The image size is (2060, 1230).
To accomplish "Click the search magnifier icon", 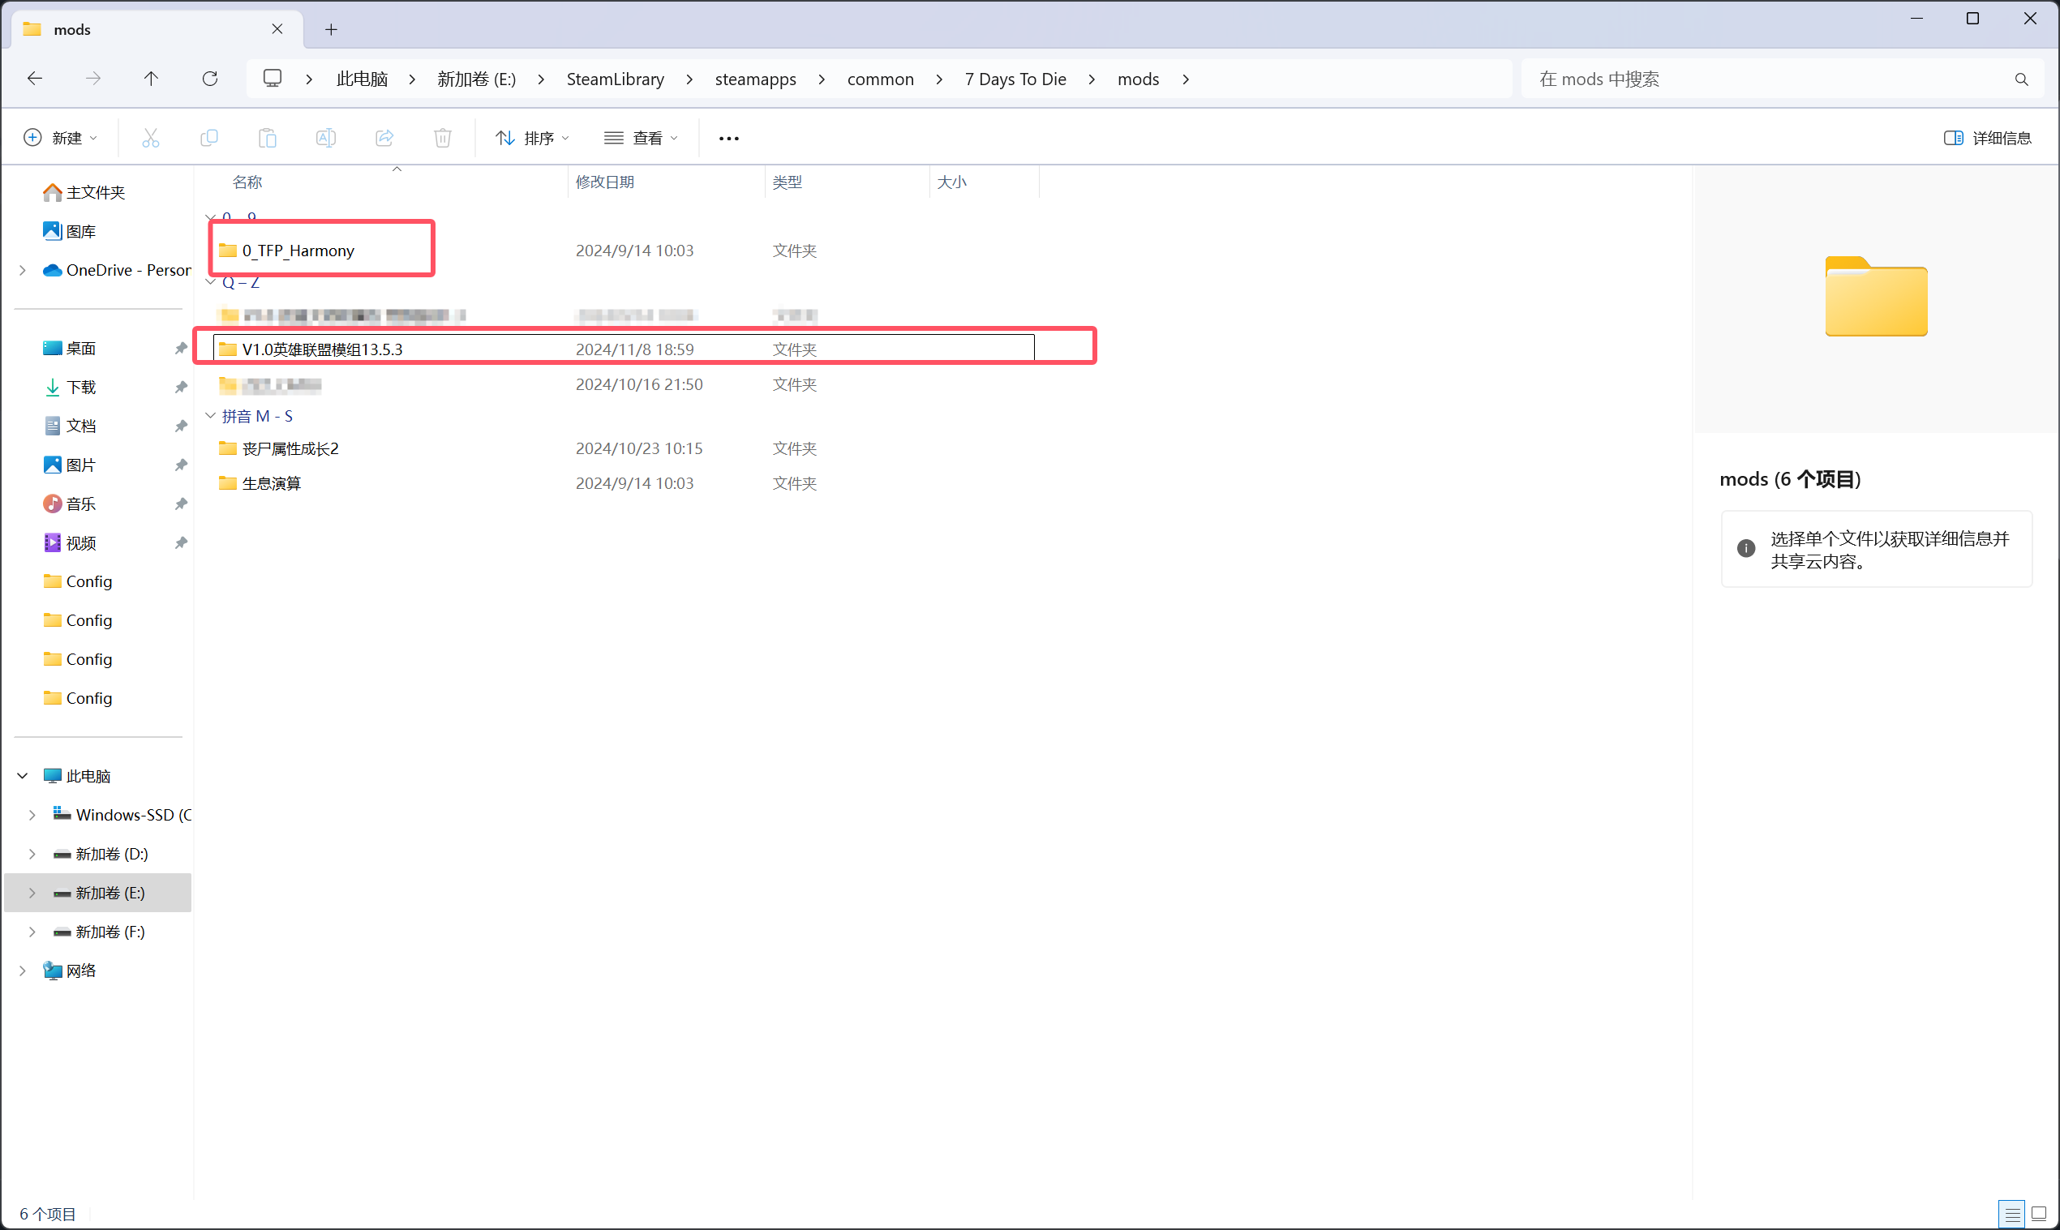I will point(2021,79).
